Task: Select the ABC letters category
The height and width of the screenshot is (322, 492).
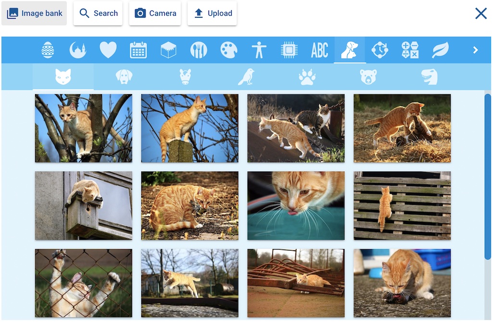Action: click(x=320, y=50)
